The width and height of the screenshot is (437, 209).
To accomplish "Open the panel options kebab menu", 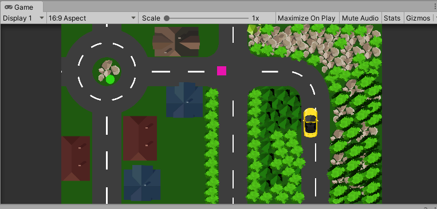I will point(435,7).
